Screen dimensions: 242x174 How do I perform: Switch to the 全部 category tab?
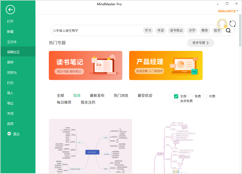pyautogui.click(x=60, y=96)
